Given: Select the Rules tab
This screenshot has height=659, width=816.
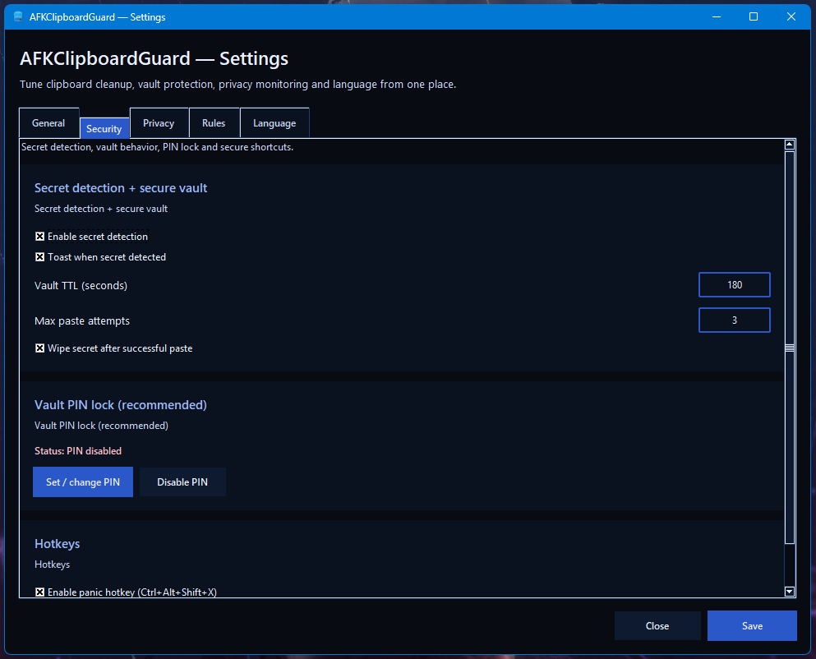Looking at the screenshot, I should 214,123.
